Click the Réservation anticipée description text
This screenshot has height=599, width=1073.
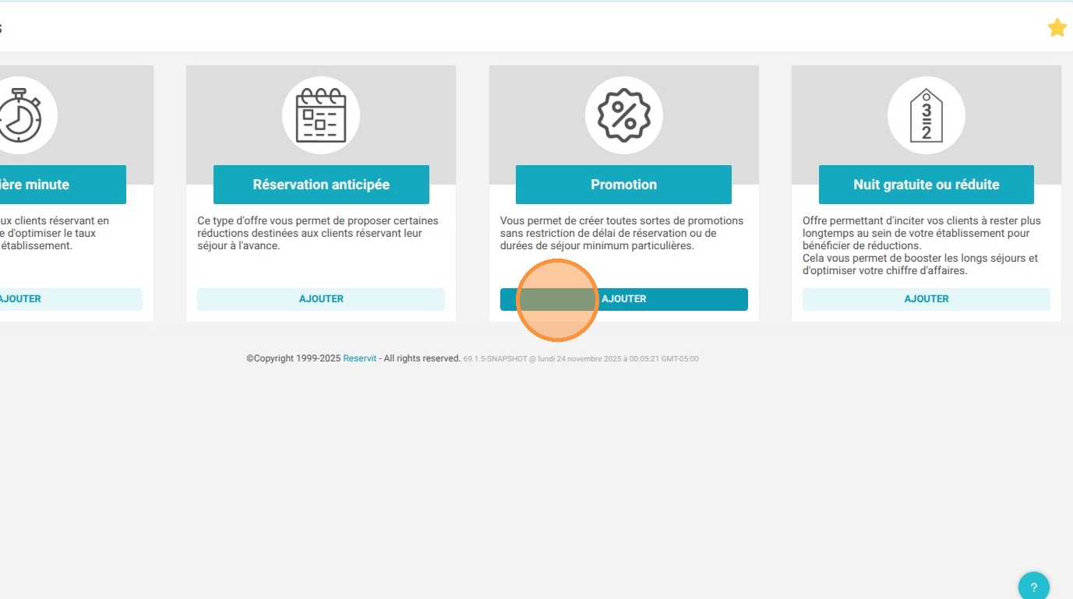coord(318,233)
